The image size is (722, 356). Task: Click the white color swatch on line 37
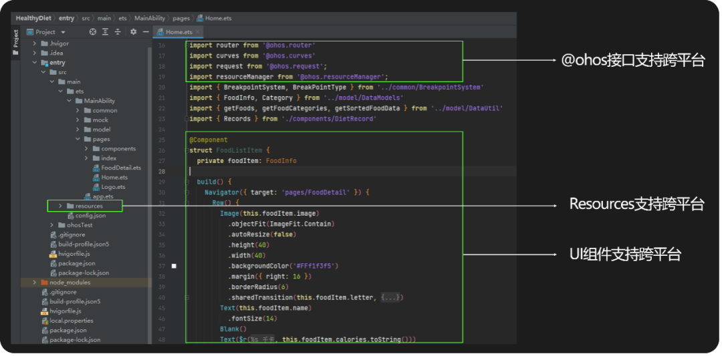point(174,266)
